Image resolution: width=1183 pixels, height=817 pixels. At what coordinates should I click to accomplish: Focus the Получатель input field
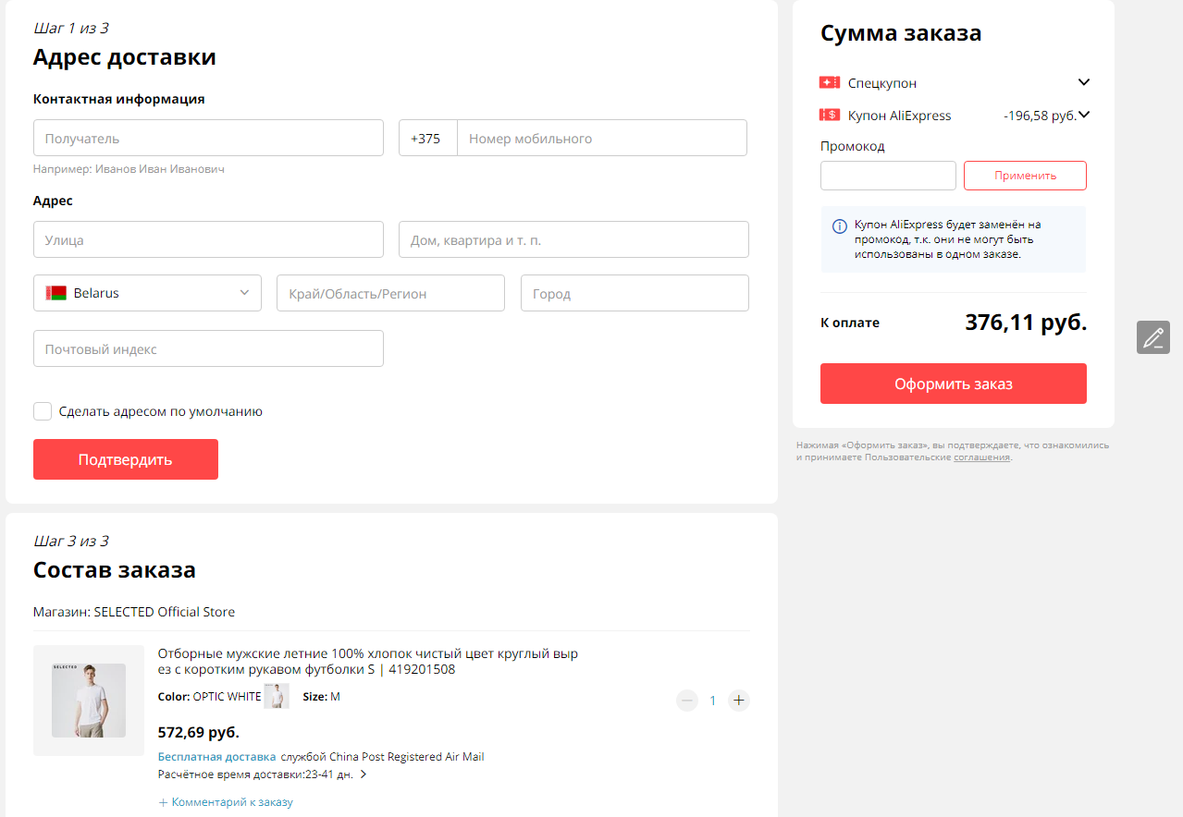pyautogui.click(x=208, y=138)
